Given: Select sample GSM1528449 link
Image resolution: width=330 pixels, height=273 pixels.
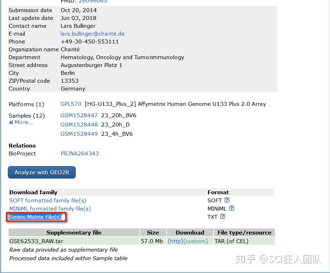Looking at the screenshot, I should pos(79,134).
